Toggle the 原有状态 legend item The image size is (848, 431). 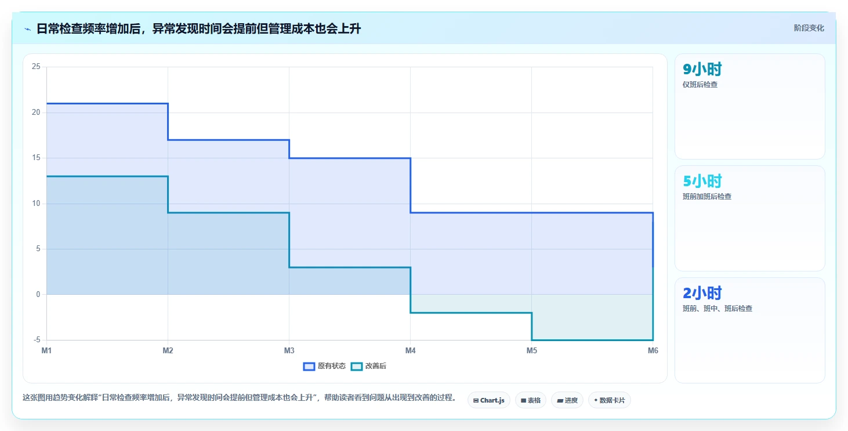click(x=324, y=366)
